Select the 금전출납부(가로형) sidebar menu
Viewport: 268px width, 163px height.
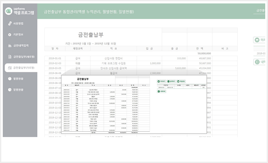[x=21, y=68]
